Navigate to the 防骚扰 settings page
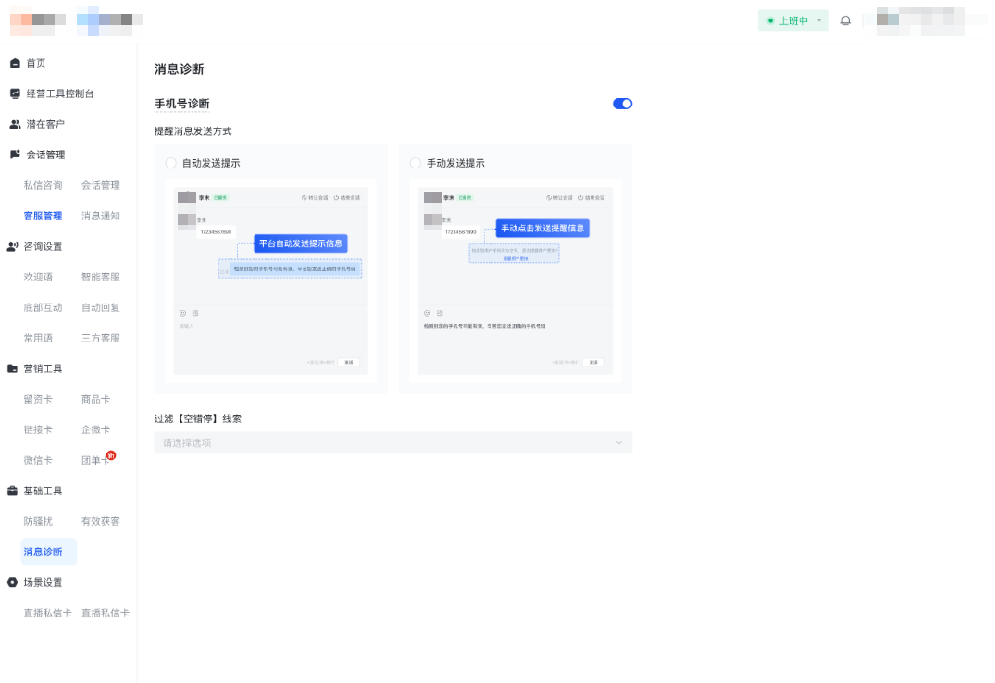The image size is (995, 683). coord(38,521)
